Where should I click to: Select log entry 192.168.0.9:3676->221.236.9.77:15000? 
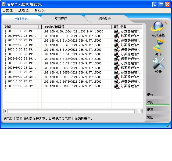click(72, 82)
